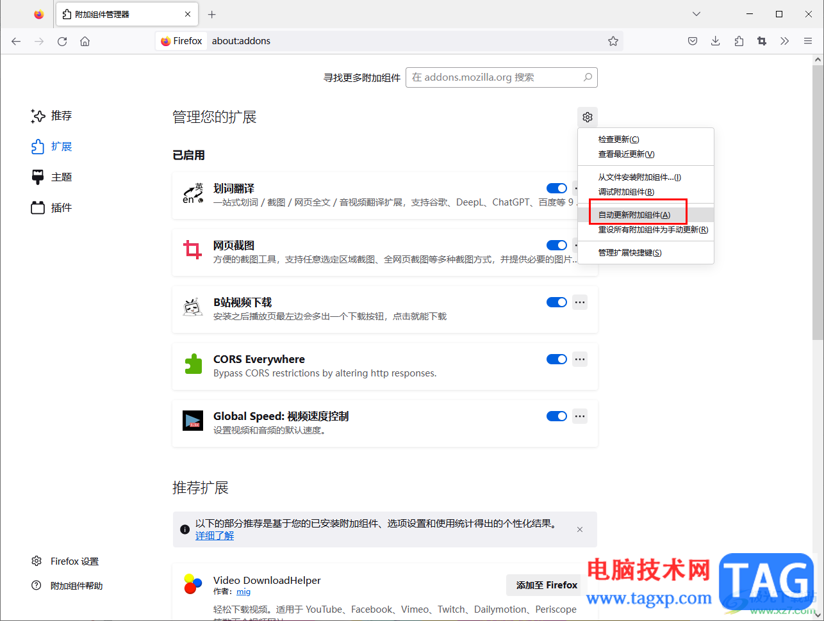824x621 pixels.
Task: Toggle off CORS Everywhere extension
Action: pos(557,359)
